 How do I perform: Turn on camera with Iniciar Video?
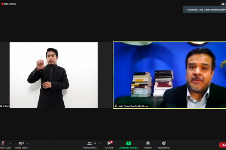(x=21, y=145)
